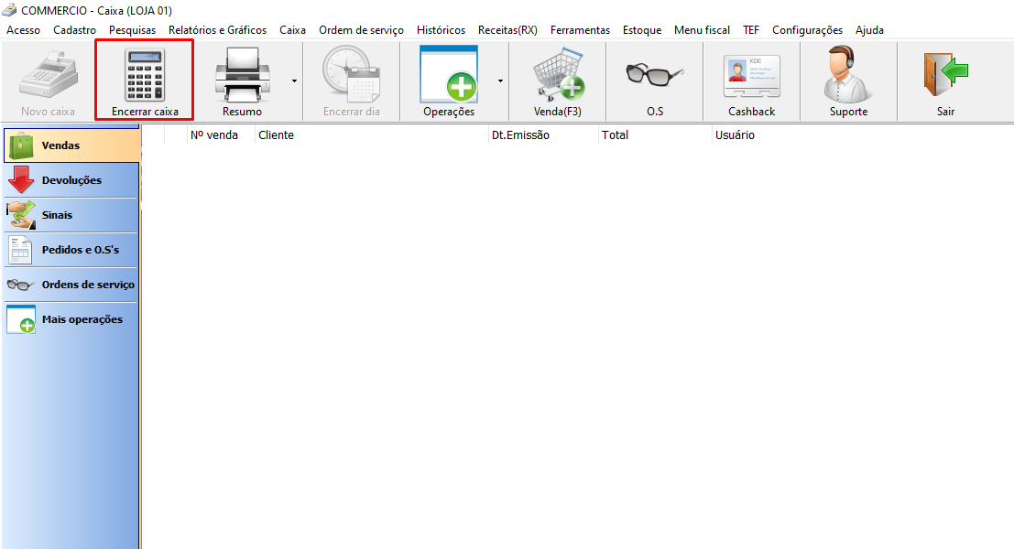Open the Receitas(RX) menu
Screen dimensions: 1014x549
pyautogui.click(x=507, y=29)
